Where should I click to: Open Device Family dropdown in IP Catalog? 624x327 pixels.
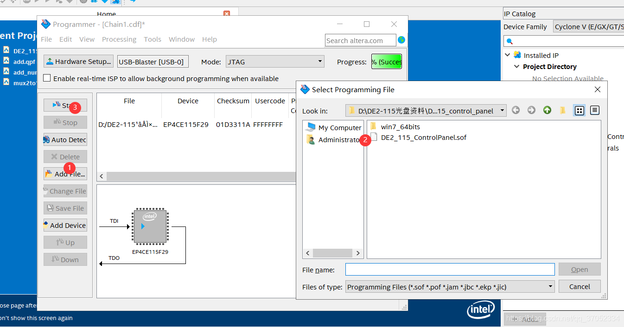(588, 27)
